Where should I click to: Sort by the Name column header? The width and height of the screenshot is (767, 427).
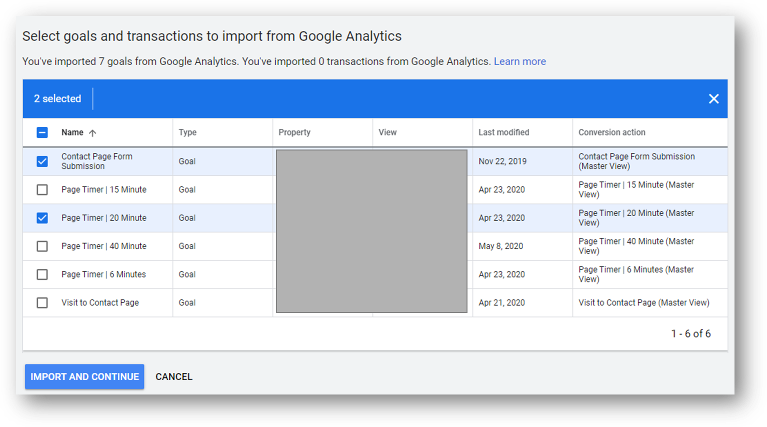coord(72,132)
